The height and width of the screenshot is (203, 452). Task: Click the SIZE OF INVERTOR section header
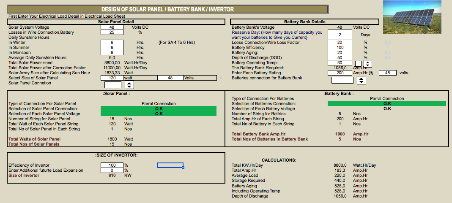click(x=116, y=155)
